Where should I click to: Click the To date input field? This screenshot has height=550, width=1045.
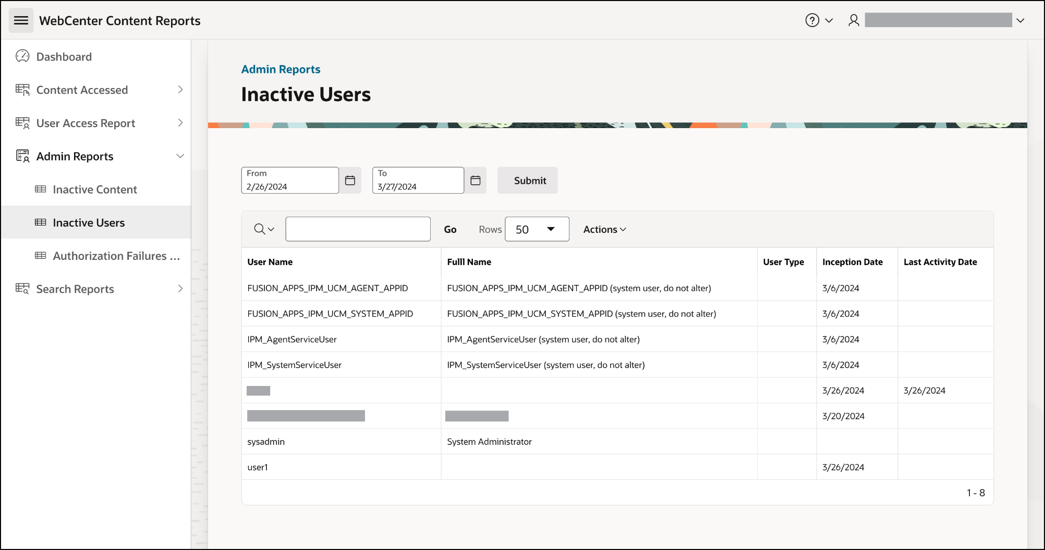(418, 180)
